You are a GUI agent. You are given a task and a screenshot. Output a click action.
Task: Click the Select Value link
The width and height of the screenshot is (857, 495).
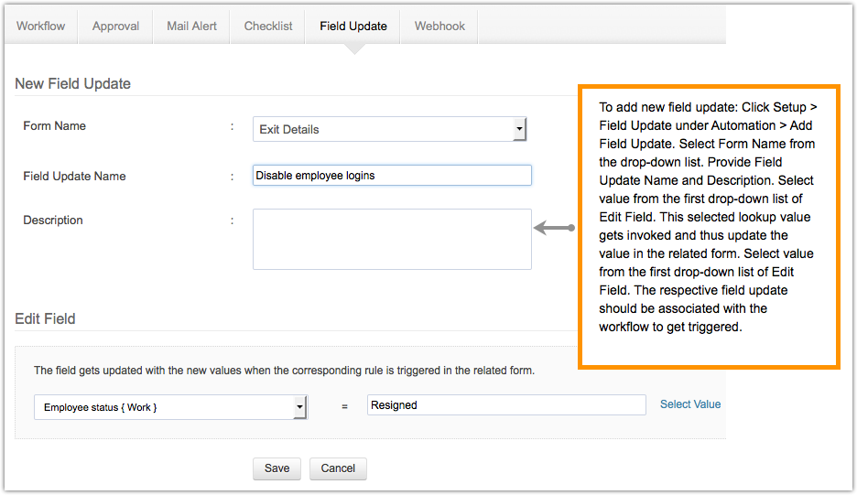[690, 404]
